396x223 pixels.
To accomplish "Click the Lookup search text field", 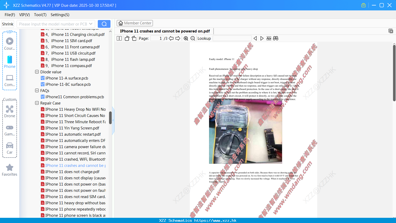I will pyautogui.click(x=232, y=38).
